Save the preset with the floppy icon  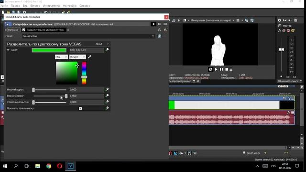tap(159, 36)
